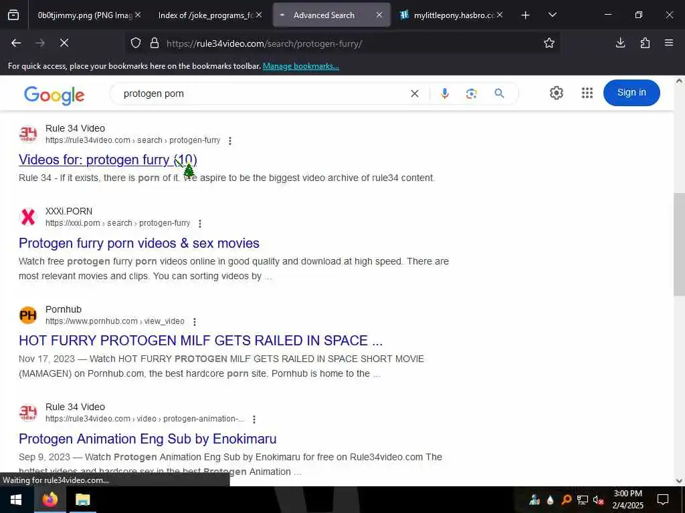Start Google voice search microphone
The width and height of the screenshot is (685, 513).
pos(445,94)
